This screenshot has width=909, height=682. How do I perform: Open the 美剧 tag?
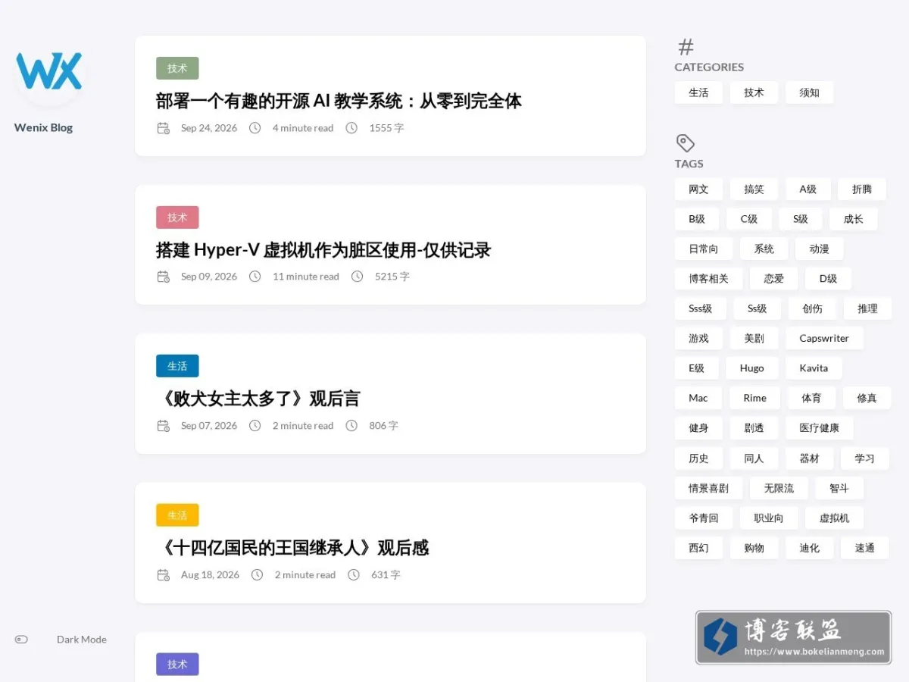754,339
